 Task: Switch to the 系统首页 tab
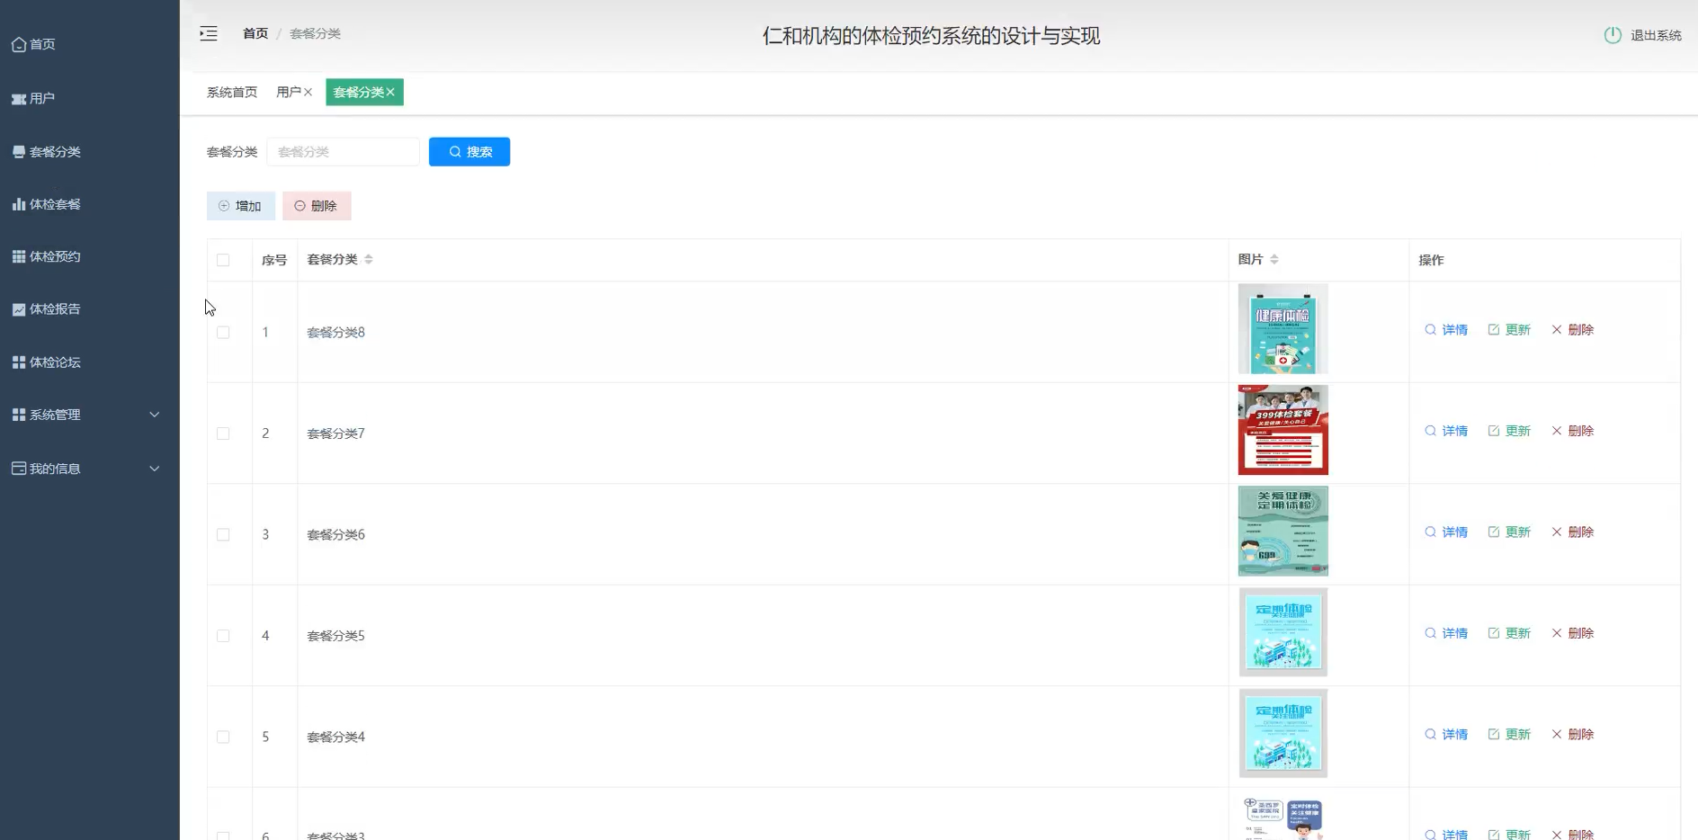click(x=232, y=92)
